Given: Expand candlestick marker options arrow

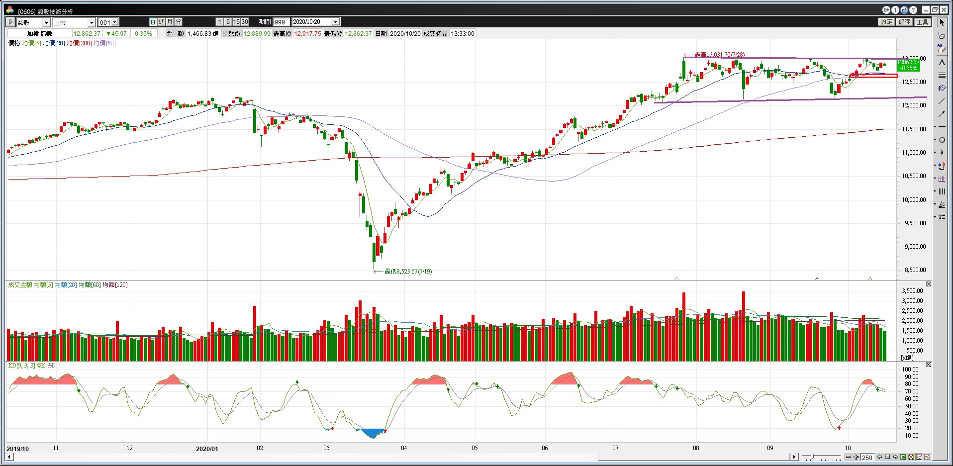Looking at the screenshot, I should click(935, 153).
